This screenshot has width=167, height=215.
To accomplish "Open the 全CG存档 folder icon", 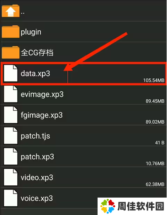I will 11,52.
